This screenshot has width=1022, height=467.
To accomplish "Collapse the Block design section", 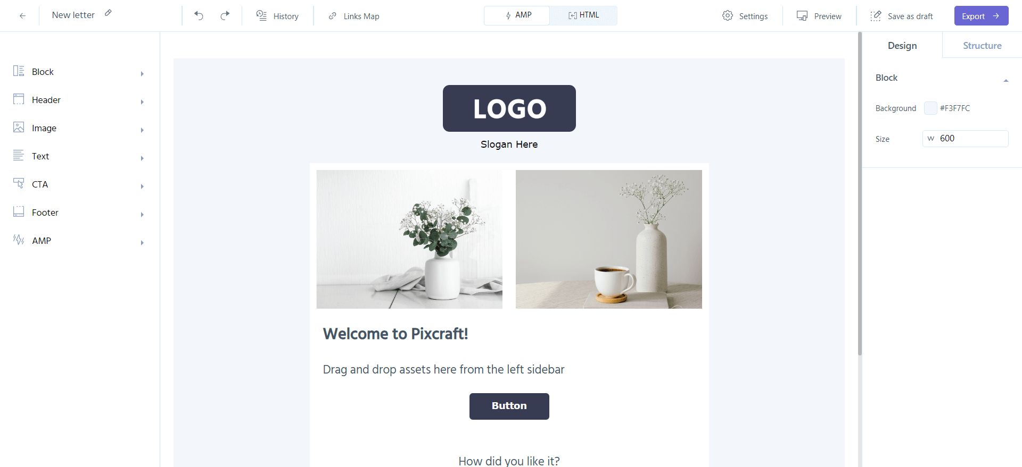I will pos(1005,80).
